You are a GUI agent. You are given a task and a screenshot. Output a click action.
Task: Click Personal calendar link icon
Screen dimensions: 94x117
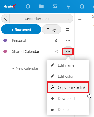(57, 40)
